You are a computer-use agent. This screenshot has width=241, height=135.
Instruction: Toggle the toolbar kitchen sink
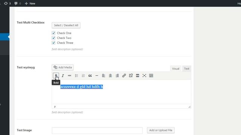151,75
